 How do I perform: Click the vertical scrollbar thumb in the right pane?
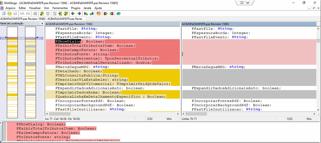318,41
